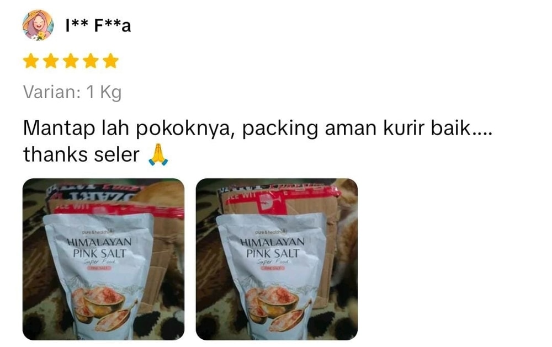
Task: Click Himalayan Pink Salt text in second photo
Action: point(273,248)
